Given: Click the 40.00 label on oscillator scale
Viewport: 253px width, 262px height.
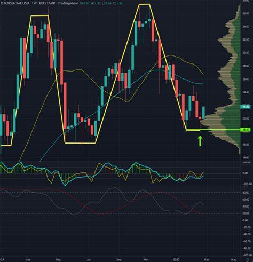Looking at the screenshot, I should (246, 207).
